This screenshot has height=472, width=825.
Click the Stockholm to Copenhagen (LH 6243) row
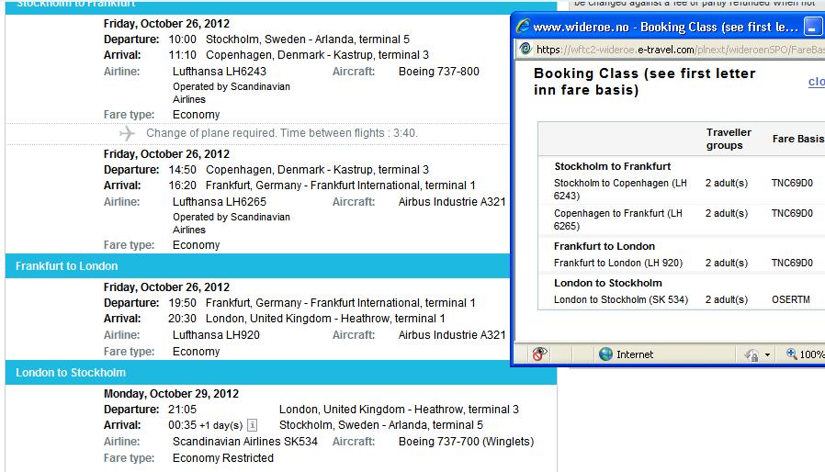pyautogui.click(x=620, y=189)
